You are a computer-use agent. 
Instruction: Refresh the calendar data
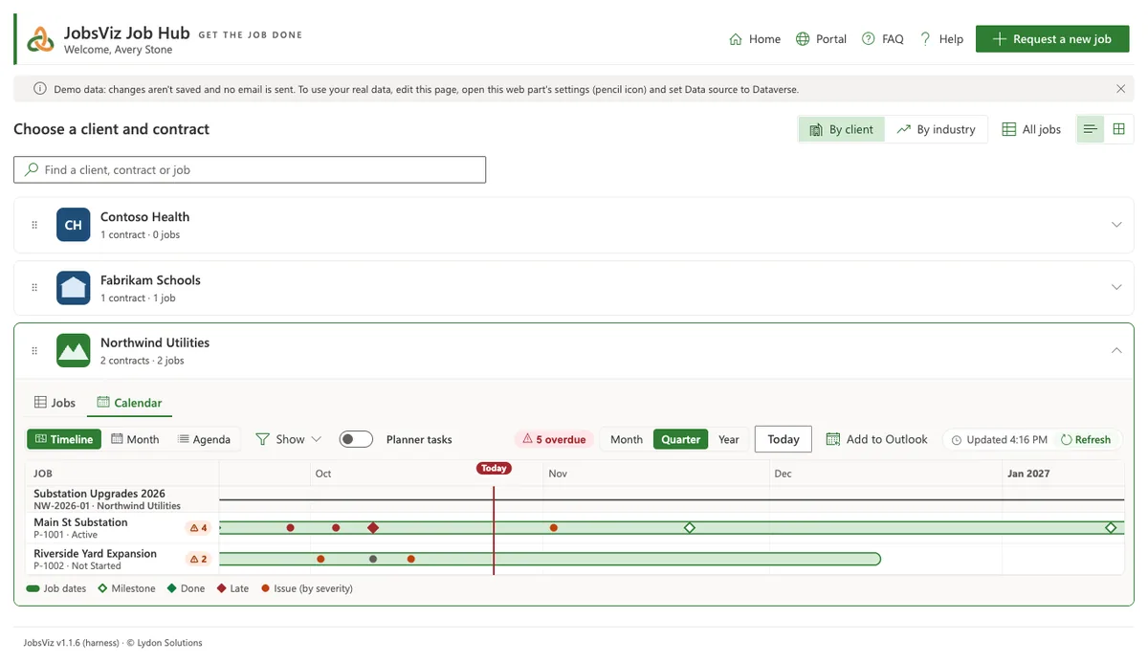click(x=1086, y=439)
